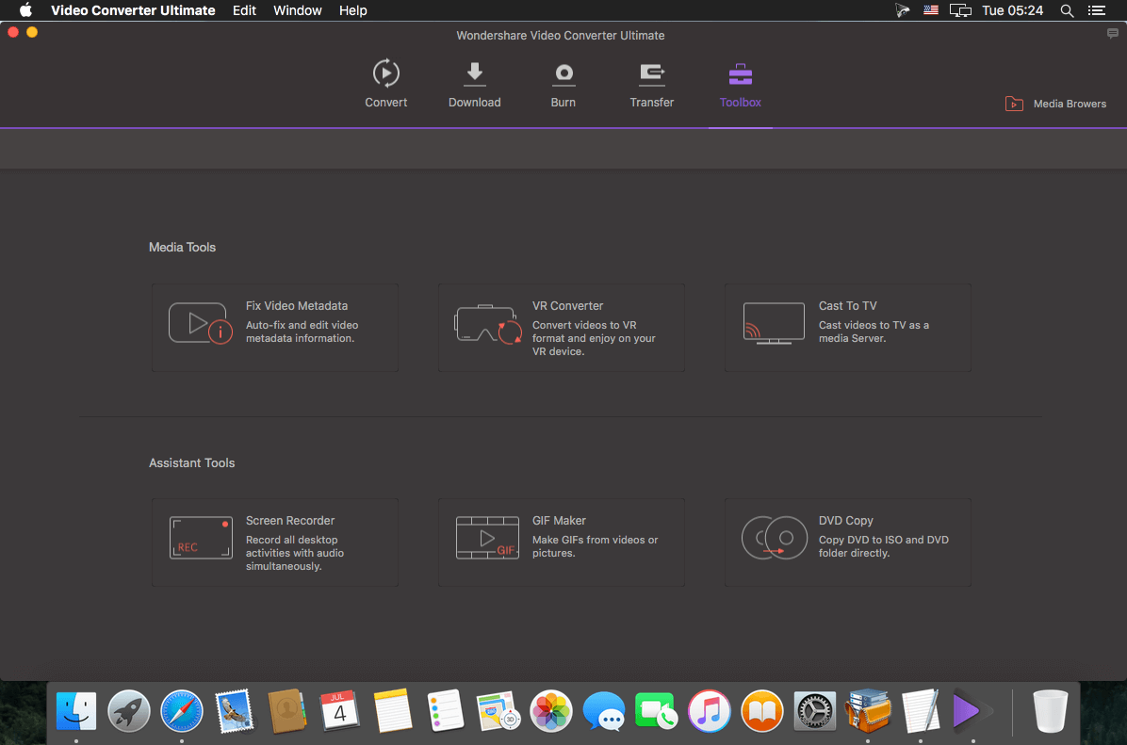Viewport: 1127px width, 745px height.
Task: Open Media Browsers panel
Action: [x=1056, y=104]
